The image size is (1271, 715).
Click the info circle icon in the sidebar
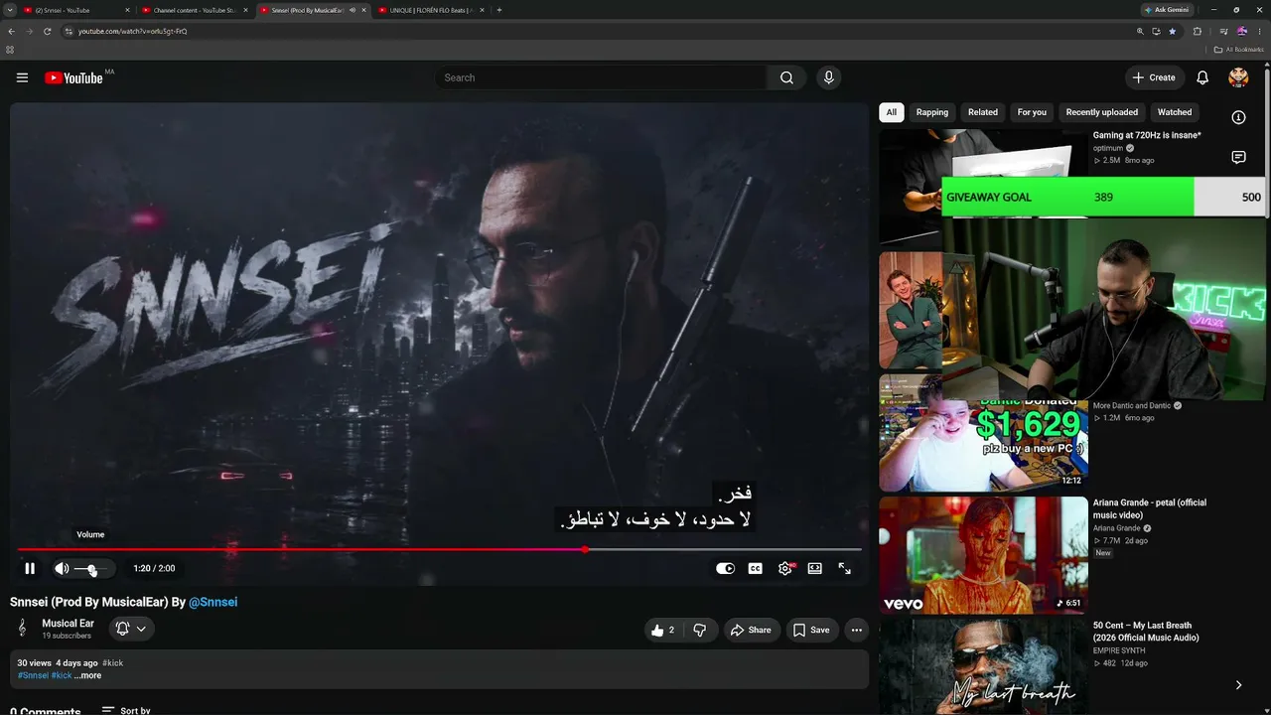point(1238,117)
